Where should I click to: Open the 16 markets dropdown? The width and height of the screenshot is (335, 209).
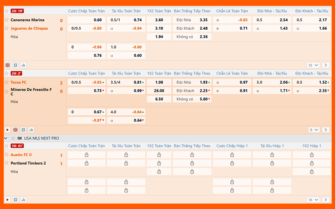pos(313,200)
